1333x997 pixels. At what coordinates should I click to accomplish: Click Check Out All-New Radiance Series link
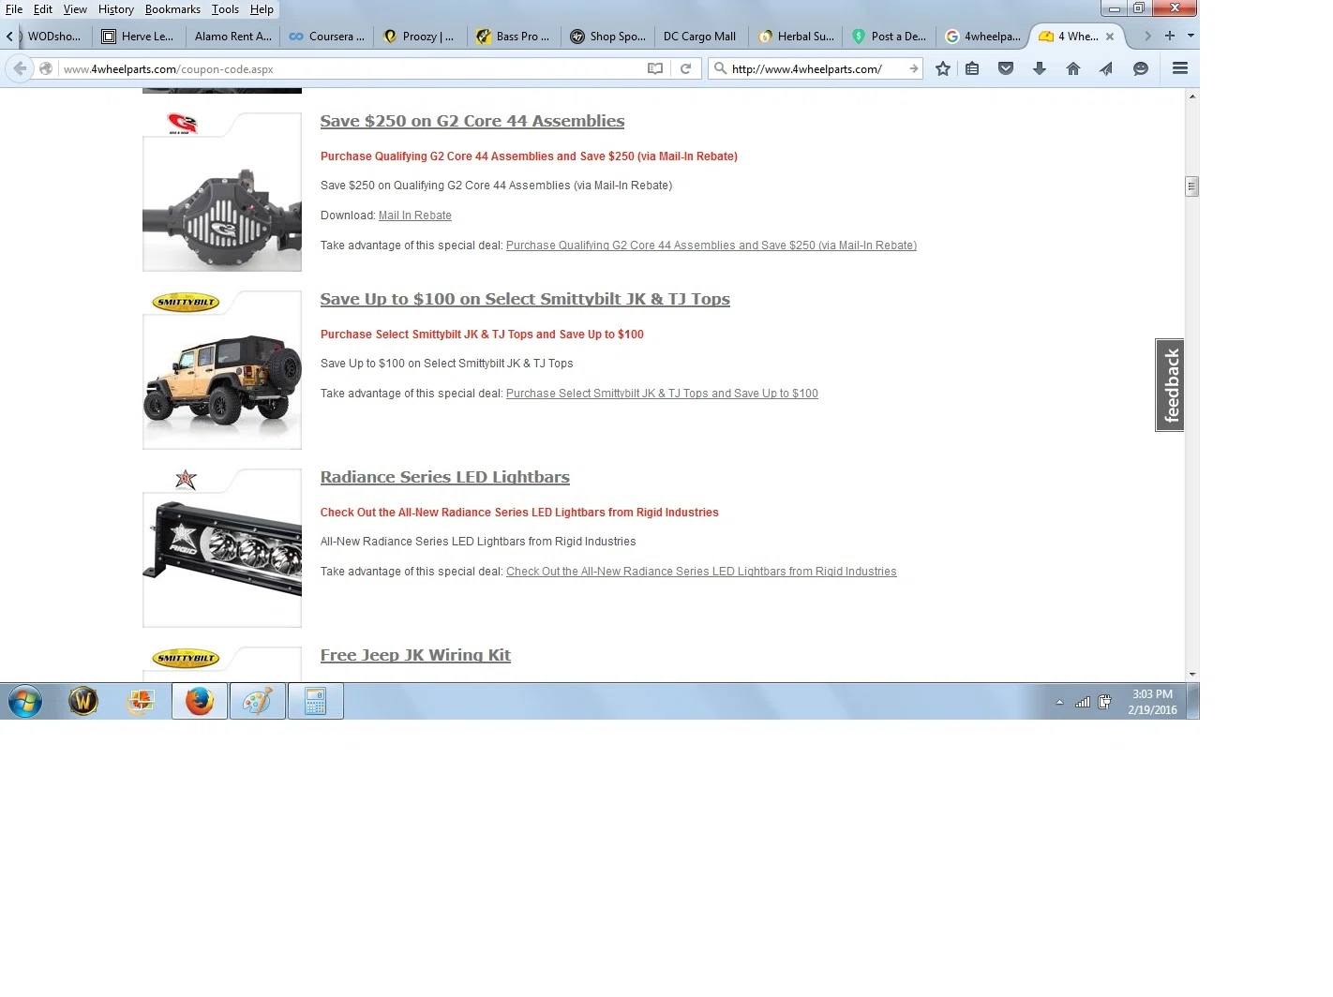coord(701,572)
